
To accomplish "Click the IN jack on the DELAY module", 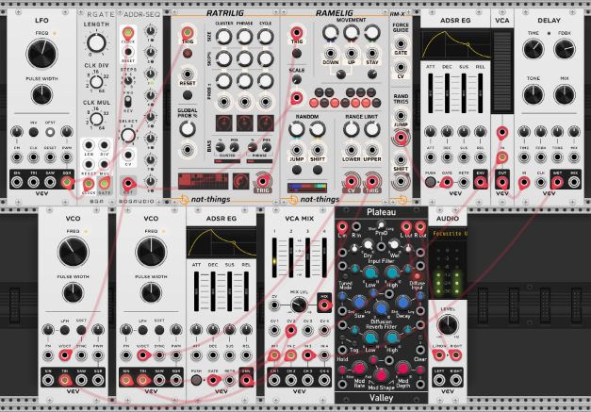I will coord(524,183).
